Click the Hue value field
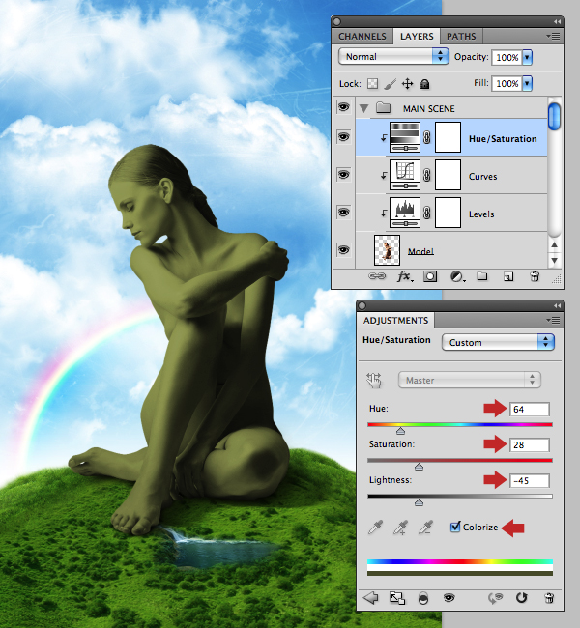The height and width of the screenshot is (628, 580). pos(530,410)
